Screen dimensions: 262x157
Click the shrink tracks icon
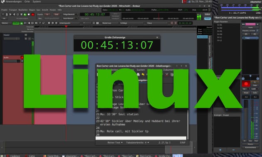point(94,23)
